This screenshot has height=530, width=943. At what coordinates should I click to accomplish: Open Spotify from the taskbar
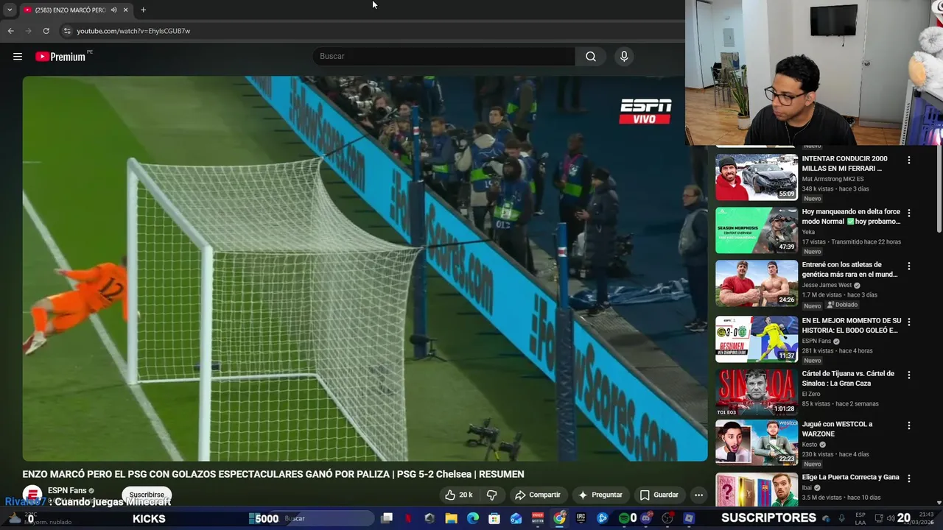pos(624,518)
